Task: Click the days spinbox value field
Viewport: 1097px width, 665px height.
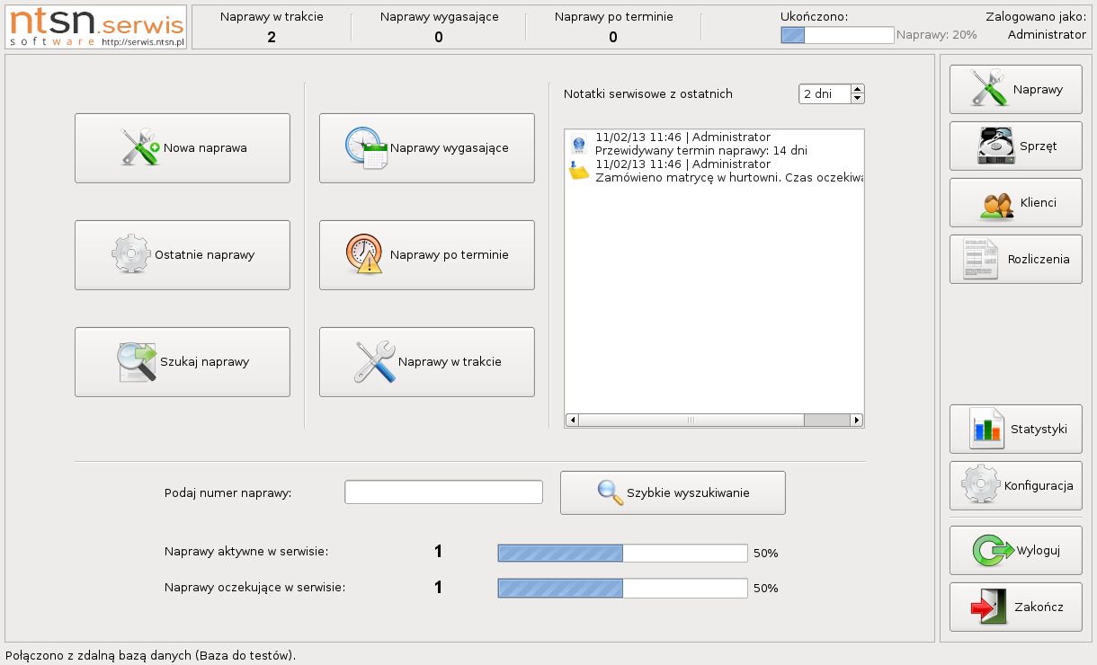Action: point(824,94)
